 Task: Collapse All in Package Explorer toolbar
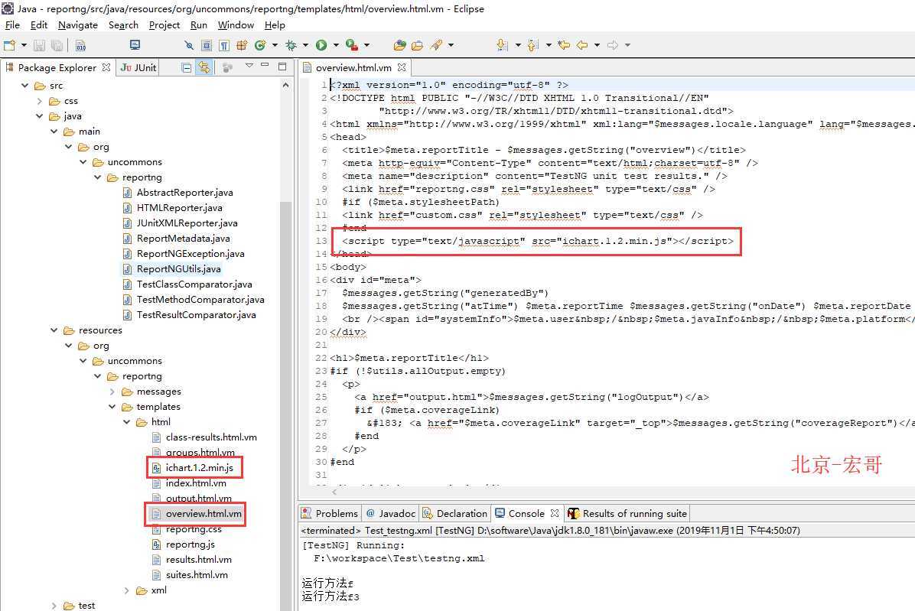pyautogui.click(x=186, y=67)
